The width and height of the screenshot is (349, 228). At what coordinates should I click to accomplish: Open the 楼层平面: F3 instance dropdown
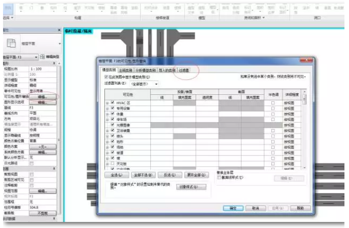[x=36, y=57]
